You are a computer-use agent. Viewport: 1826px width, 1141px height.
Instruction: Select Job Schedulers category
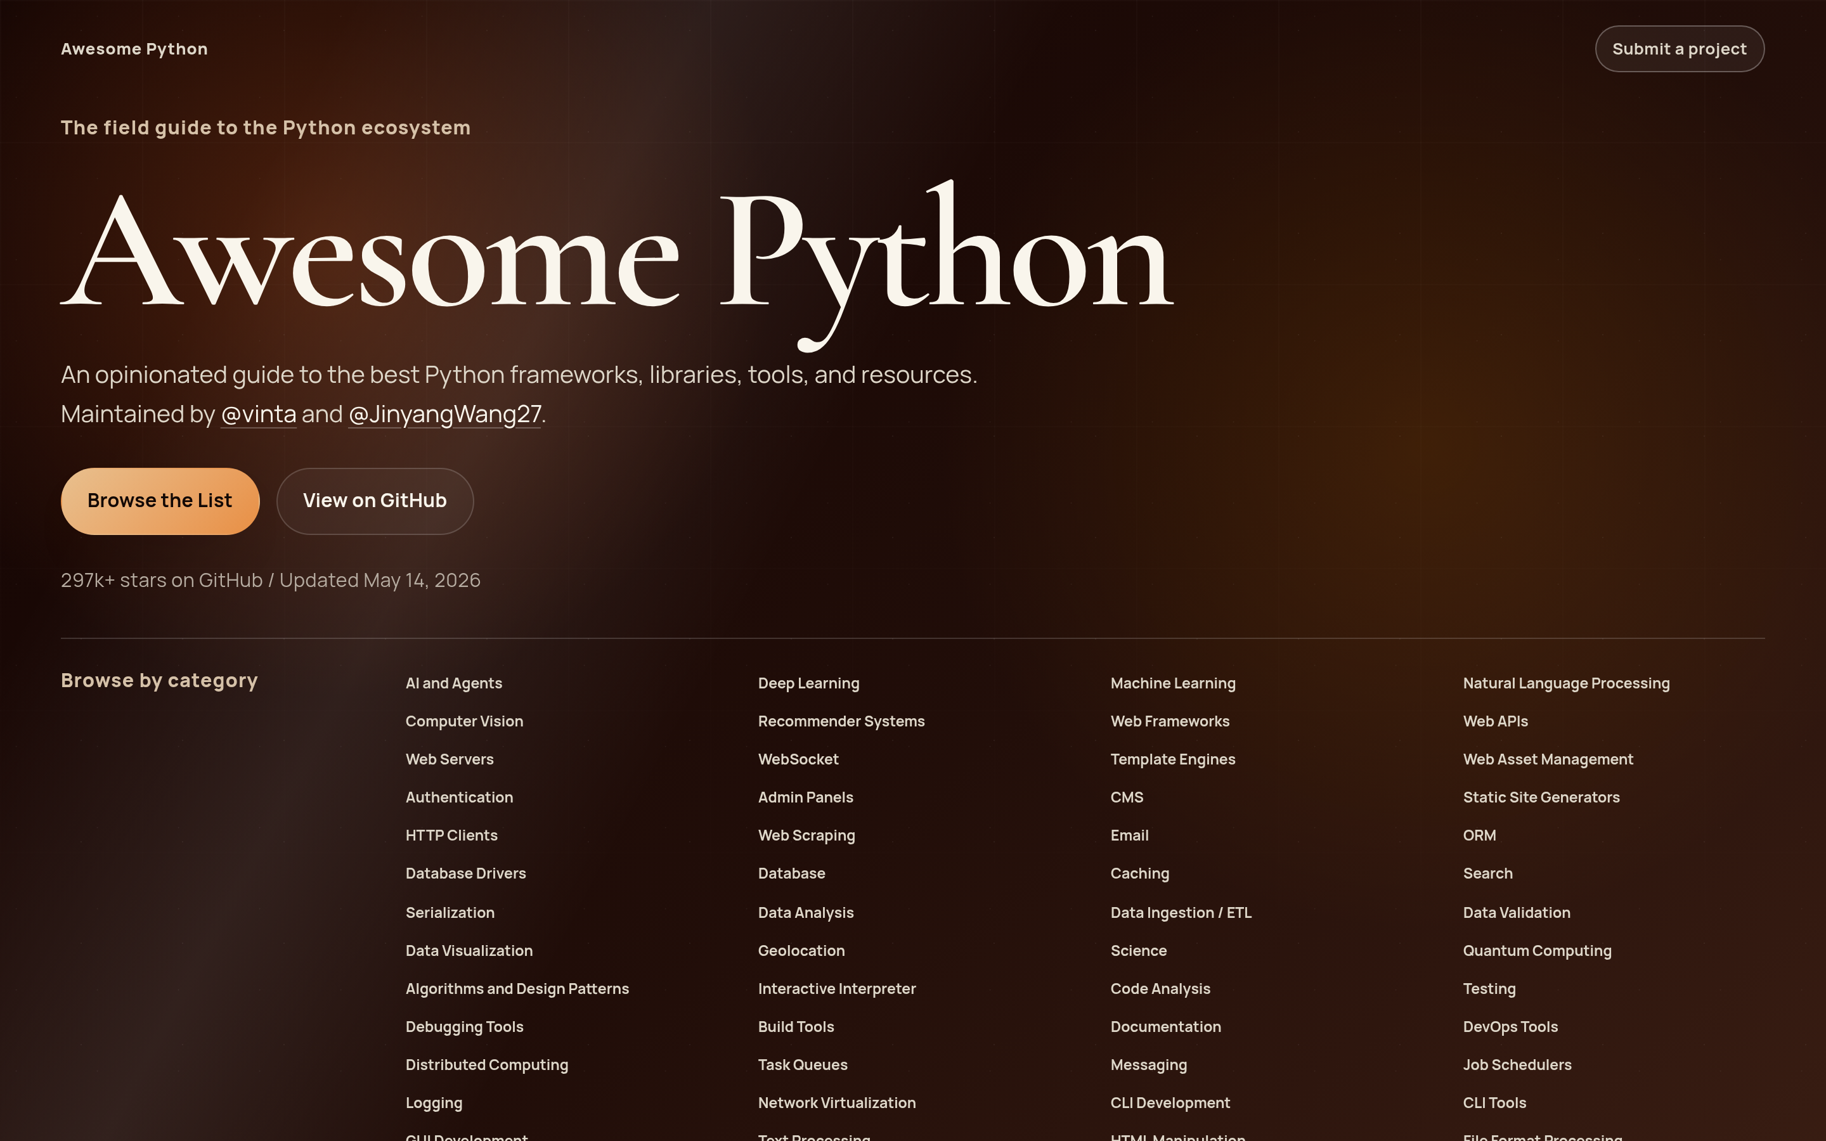click(x=1517, y=1066)
